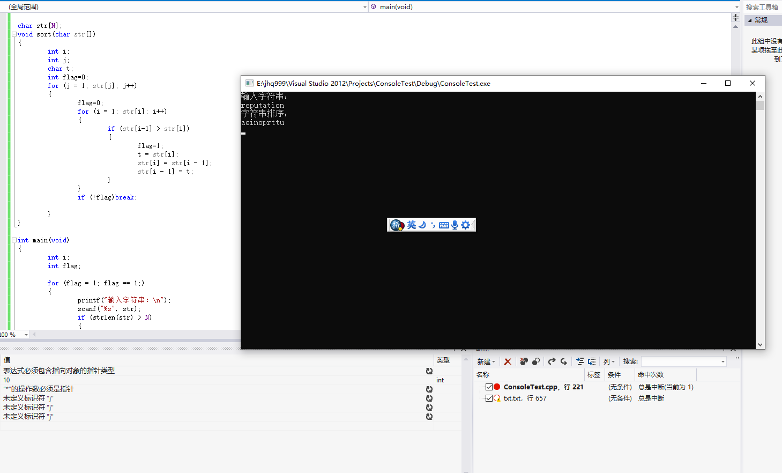Delete selected breakpoint with red X icon
The height and width of the screenshot is (473, 782).
click(x=508, y=361)
